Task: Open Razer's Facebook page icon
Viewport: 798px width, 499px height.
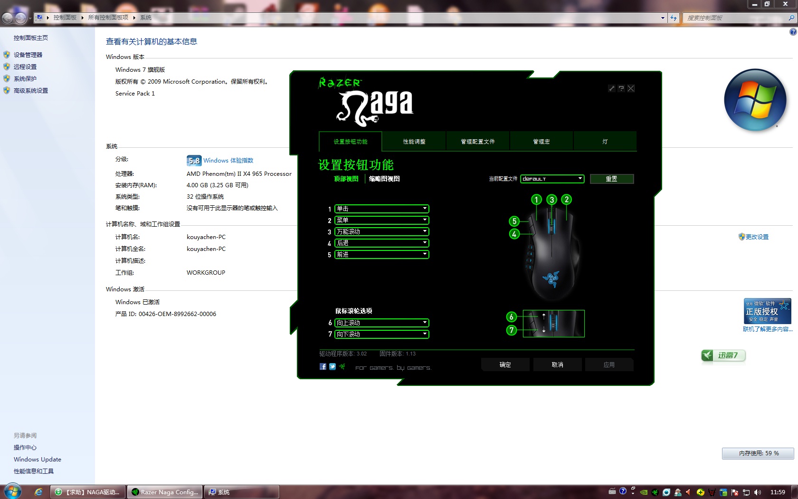Action: tap(323, 366)
